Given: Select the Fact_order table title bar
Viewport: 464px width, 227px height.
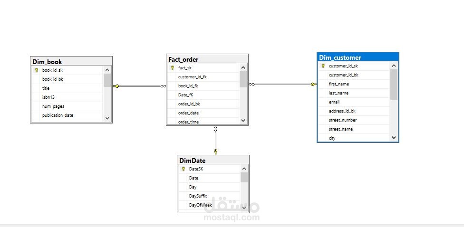Looking at the screenshot, I should click(x=207, y=59).
